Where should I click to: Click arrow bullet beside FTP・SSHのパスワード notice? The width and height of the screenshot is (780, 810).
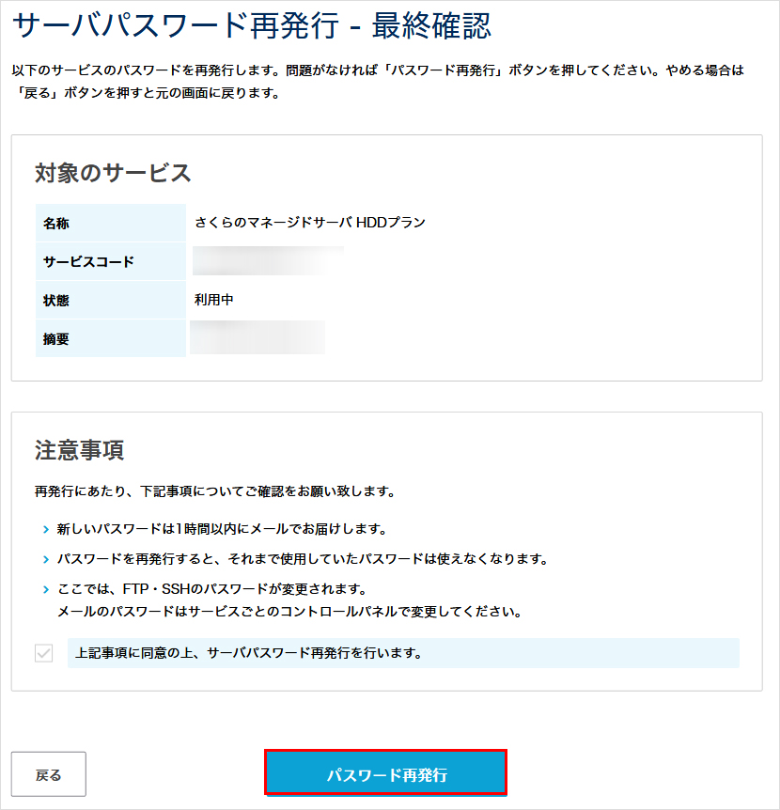coord(45,589)
